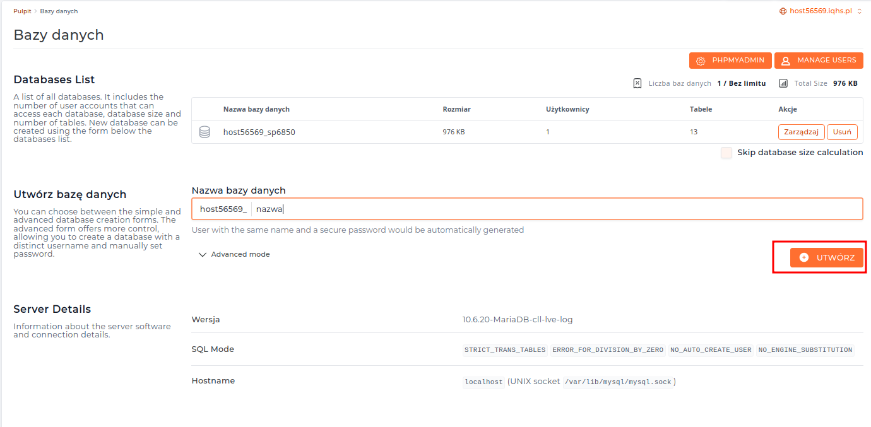Screen dimensions: 871x427
Task: Open PHPMYADMIN
Action: (x=730, y=60)
